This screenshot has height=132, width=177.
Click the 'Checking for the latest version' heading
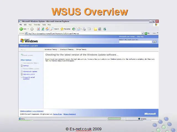click(x=82, y=55)
